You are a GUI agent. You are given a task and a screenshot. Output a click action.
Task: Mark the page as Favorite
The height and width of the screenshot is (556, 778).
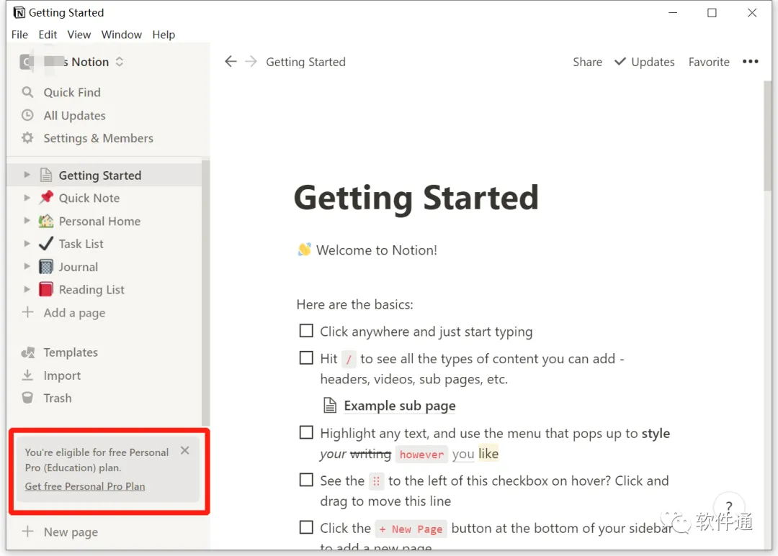click(709, 62)
